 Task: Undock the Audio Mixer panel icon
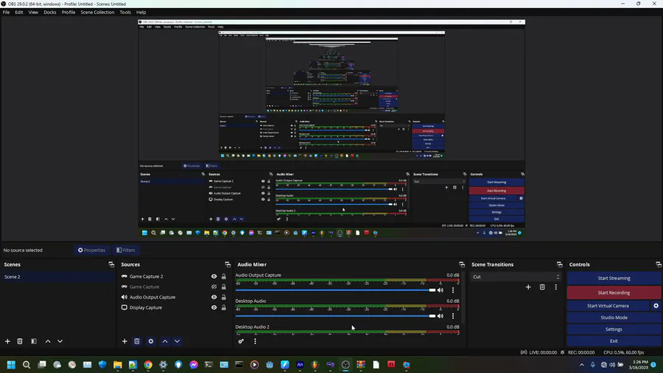462,265
